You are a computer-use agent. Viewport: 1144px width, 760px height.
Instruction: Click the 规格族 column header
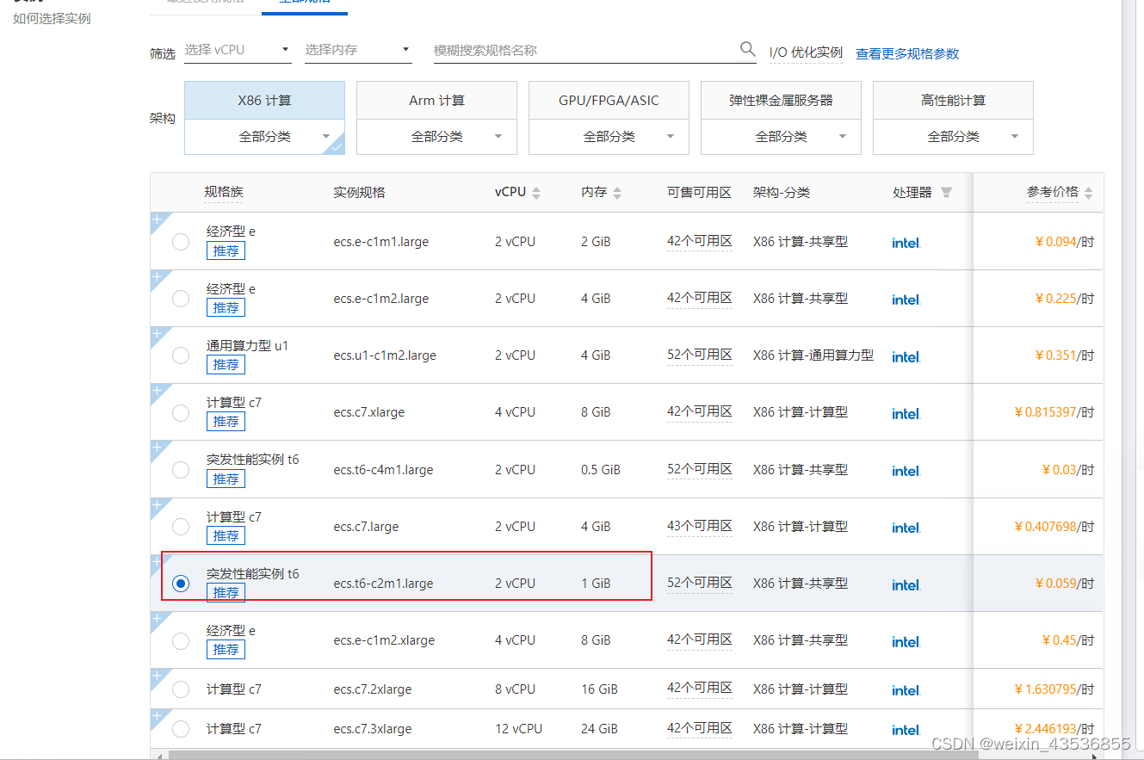tap(224, 192)
